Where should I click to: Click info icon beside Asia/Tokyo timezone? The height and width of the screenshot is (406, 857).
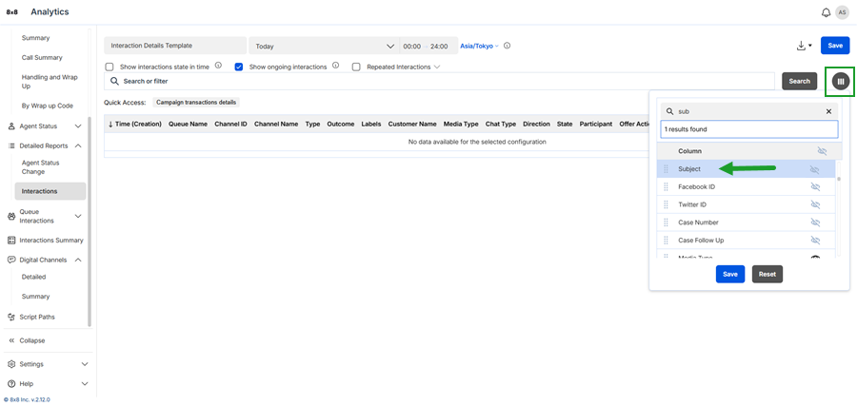tap(507, 46)
